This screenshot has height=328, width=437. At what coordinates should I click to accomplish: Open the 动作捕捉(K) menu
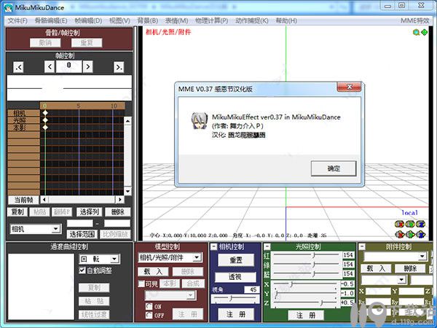click(252, 20)
